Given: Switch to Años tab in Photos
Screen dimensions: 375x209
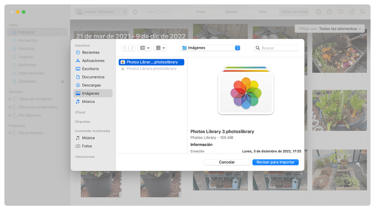Looking at the screenshot, I should click(201, 12).
